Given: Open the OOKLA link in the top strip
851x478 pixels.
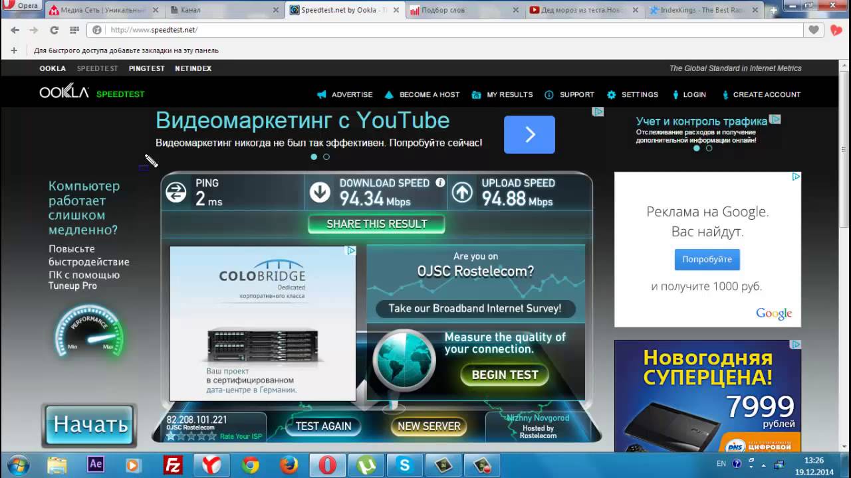Looking at the screenshot, I should pos(53,68).
